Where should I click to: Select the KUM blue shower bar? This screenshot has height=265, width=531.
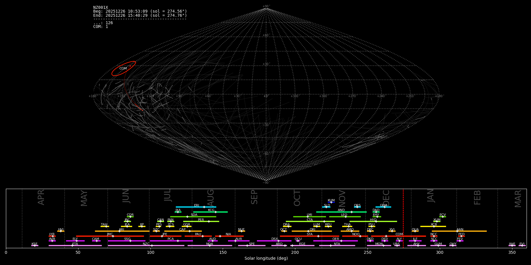tap(331, 202)
